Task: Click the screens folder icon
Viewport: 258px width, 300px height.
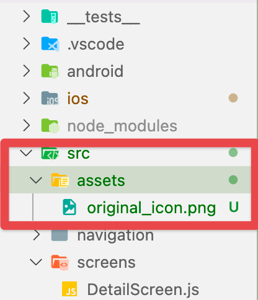Action: pyautogui.click(x=60, y=262)
